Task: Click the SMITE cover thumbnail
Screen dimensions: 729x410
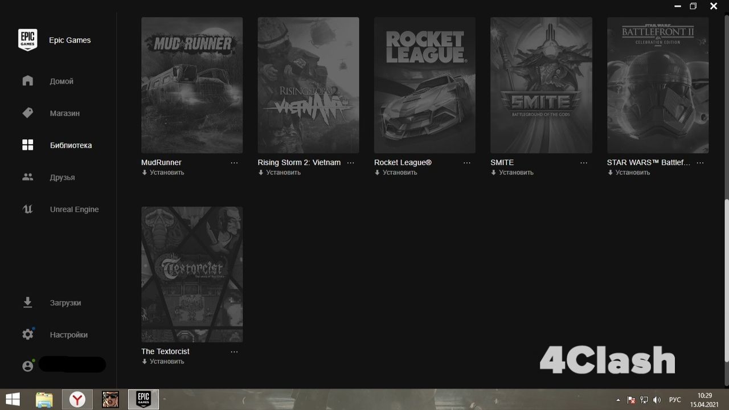Action: pyautogui.click(x=541, y=85)
